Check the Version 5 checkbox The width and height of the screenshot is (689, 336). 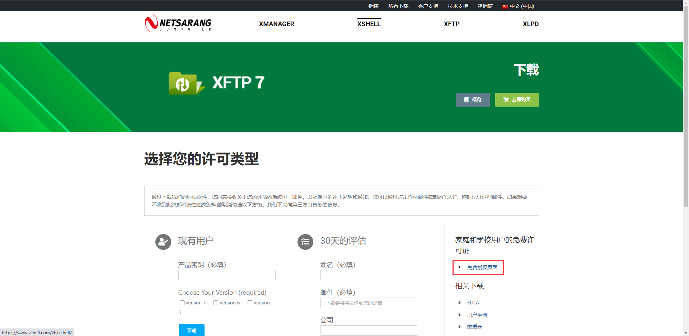pyautogui.click(x=250, y=303)
